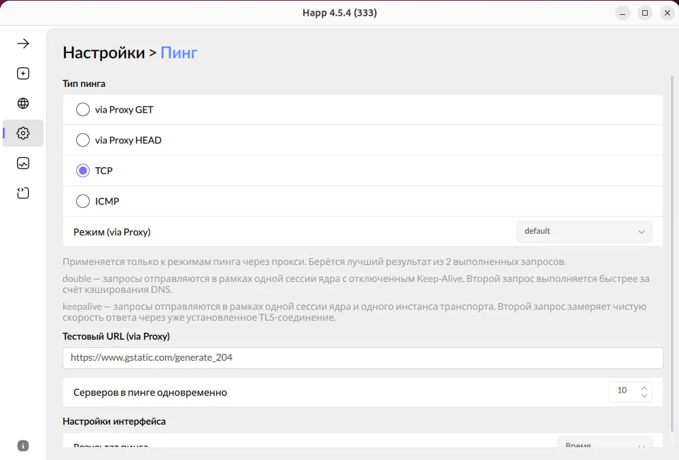Increase simultaneous ping servers count
Viewport: 679px width, 460px height.
[644, 388]
